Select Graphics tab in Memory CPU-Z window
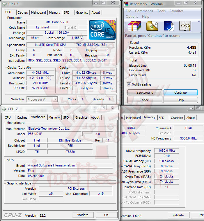This screenshot has width=204, height=221. [177, 118]
